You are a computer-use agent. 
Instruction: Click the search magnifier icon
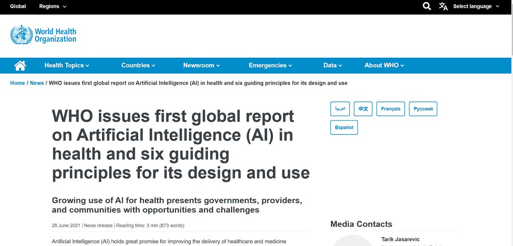[x=427, y=6]
